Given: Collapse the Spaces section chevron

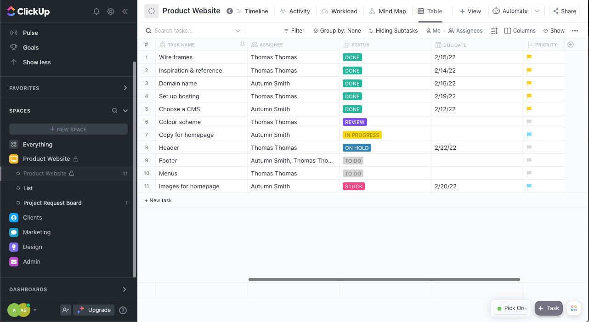Looking at the screenshot, I should pyautogui.click(x=125, y=111).
